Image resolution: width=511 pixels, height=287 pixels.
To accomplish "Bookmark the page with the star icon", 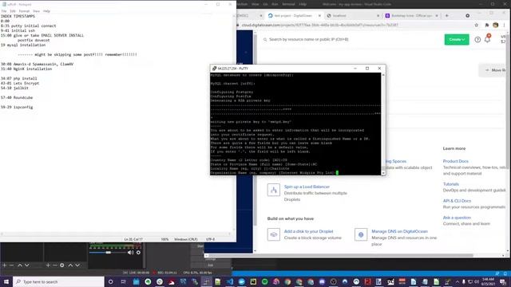I will pos(476,25).
